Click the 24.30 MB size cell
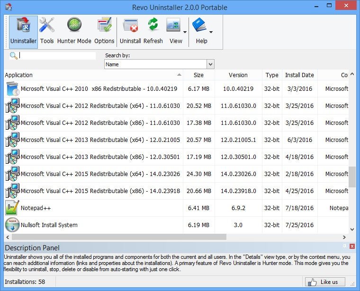The width and height of the screenshot is (360, 291). tap(199, 174)
